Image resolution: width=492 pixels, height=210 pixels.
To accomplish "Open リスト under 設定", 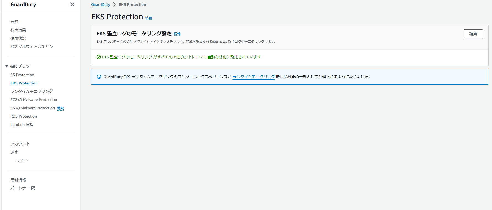I will coord(22,160).
